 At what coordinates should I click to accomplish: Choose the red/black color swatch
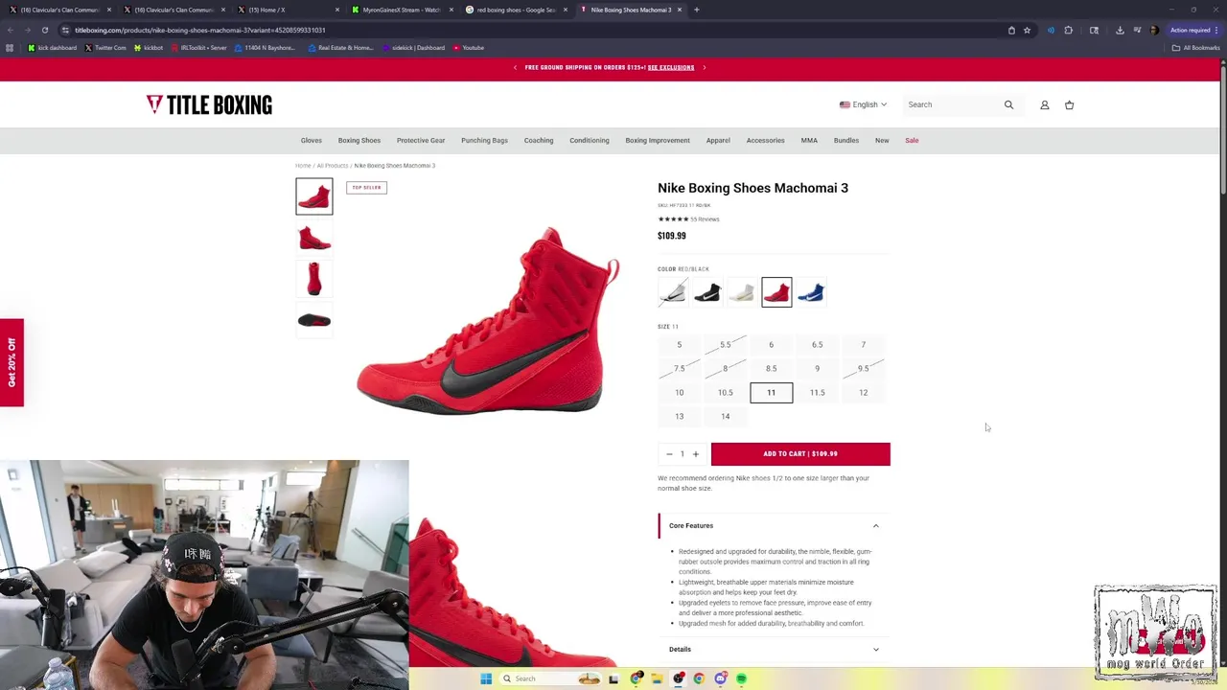776,292
